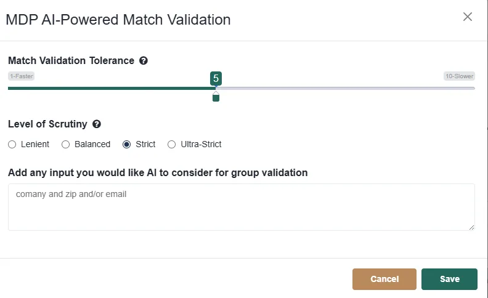This screenshot has height=298, width=488.
Task: Click the MDP AI-Powered Match Validation title
Action: click(118, 20)
